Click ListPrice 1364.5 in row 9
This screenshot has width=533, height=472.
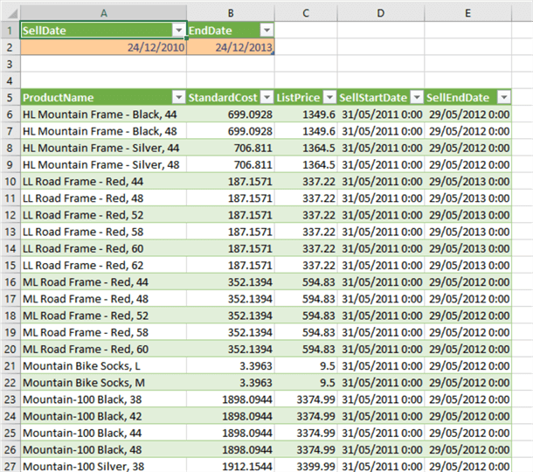click(306, 164)
